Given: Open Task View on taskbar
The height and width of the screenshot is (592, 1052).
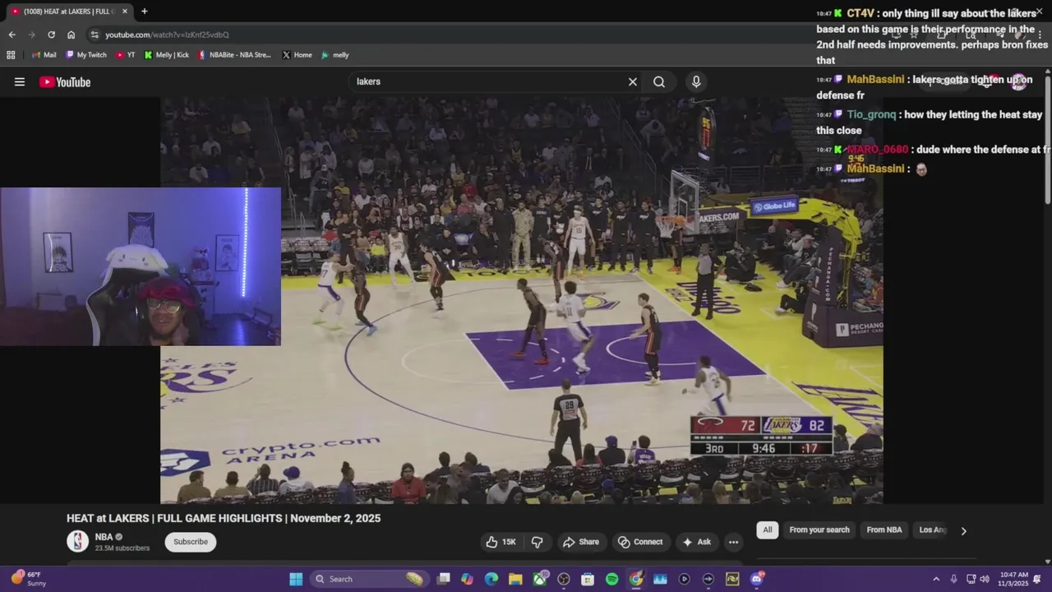Looking at the screenshot, I should point(444,579).
